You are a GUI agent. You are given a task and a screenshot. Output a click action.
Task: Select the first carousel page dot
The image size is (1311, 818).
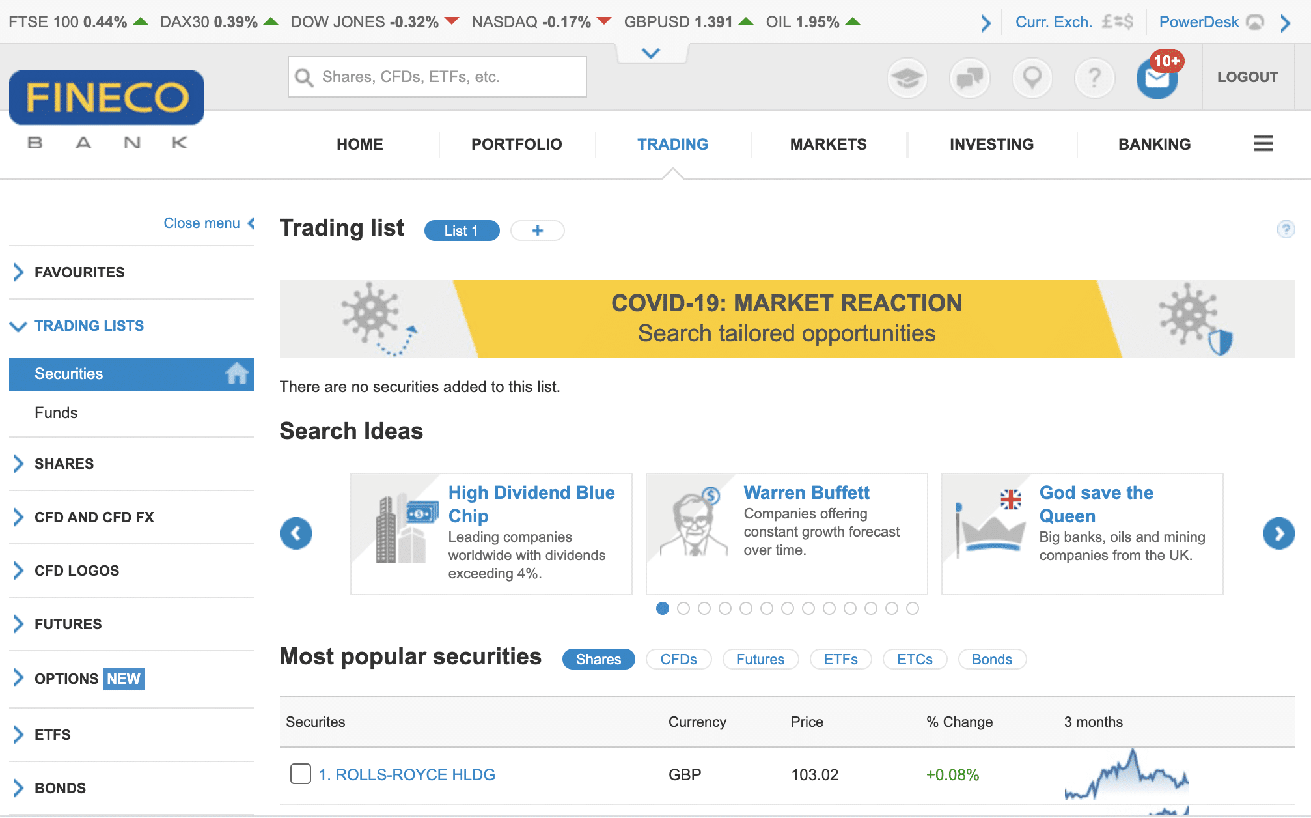tap(663, 608)
